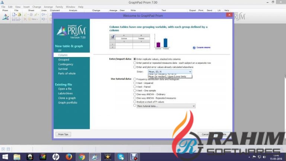Open Firefox from the taskbar
The image size is (286, 161).
tap(69, 157)
